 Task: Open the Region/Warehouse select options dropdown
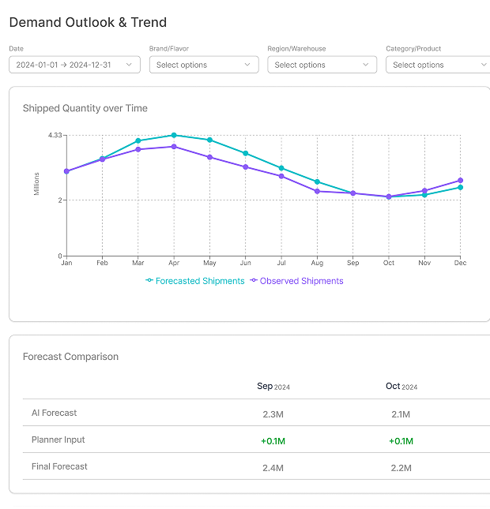click(322, 65)
